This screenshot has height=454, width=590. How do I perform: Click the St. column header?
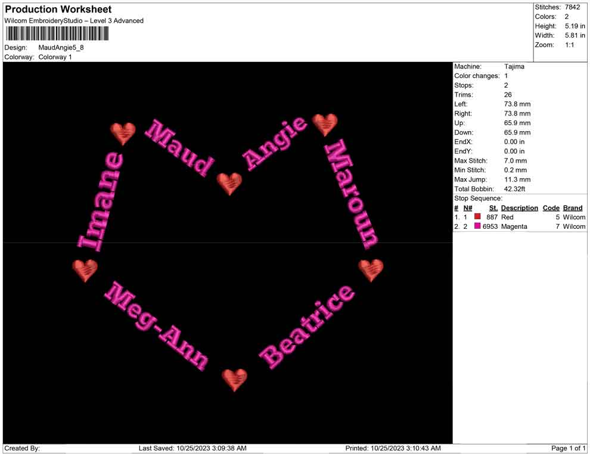[493, 208]
